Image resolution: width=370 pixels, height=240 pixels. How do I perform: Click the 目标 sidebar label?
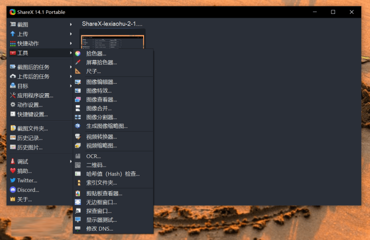[23, 86]
